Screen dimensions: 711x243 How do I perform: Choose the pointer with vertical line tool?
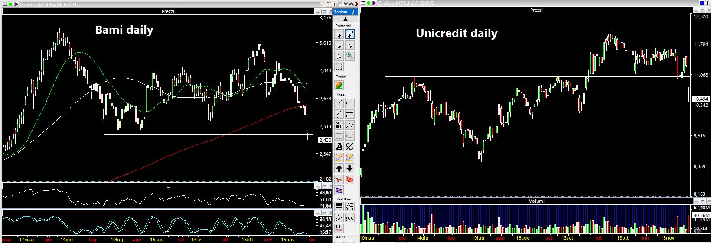click(349, 45)
